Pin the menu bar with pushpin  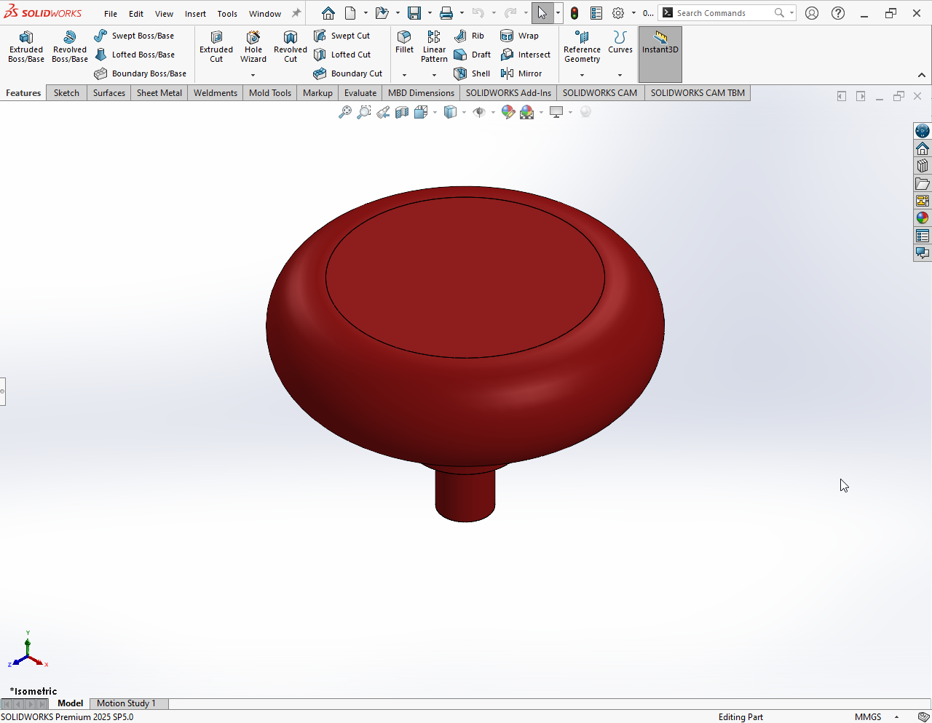click(x=296, y=13)
